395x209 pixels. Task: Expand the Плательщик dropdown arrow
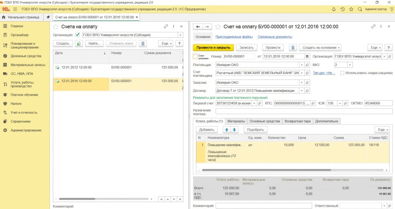tap(301, 65)
